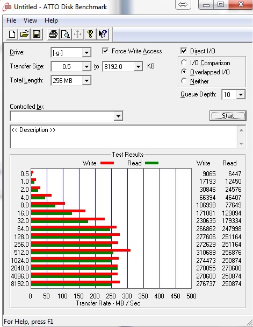Viewport: 253px width, 327px height.
Task: Open the View menu
Action: click(x=30, y=20)
